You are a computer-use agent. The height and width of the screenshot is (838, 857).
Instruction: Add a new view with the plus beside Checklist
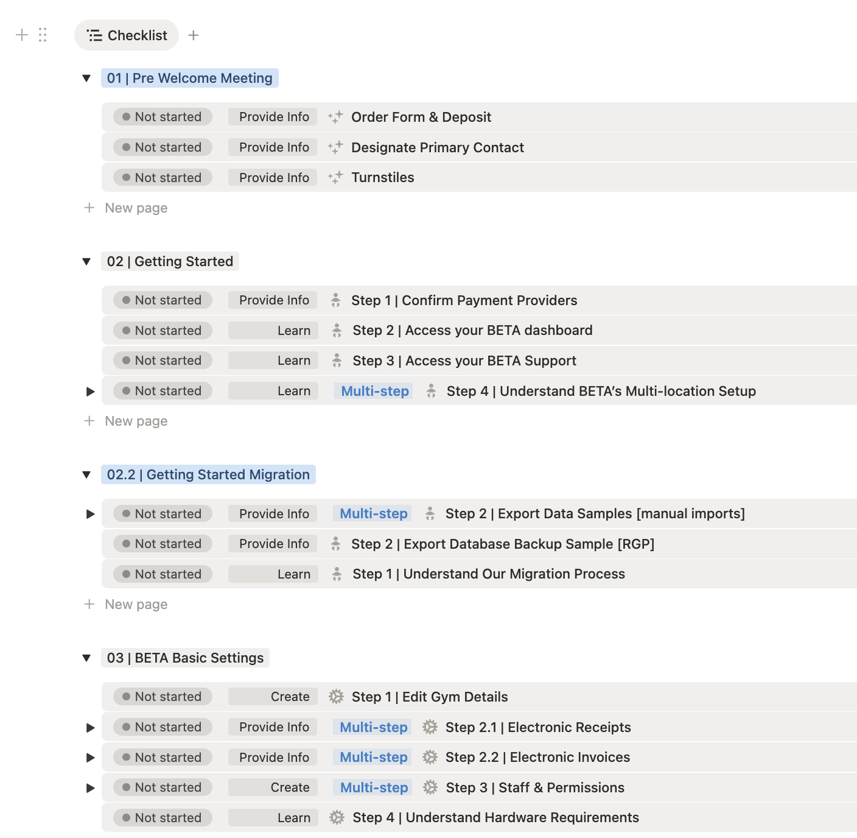click(x=194, y=35)
